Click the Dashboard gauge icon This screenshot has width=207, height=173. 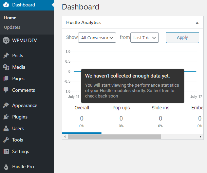pos(6,5)
